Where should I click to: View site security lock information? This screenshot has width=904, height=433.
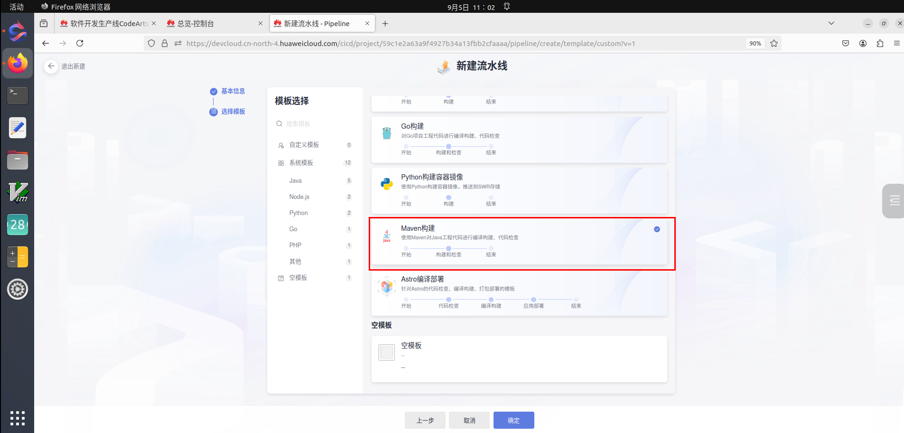click(x=165, y=43)
